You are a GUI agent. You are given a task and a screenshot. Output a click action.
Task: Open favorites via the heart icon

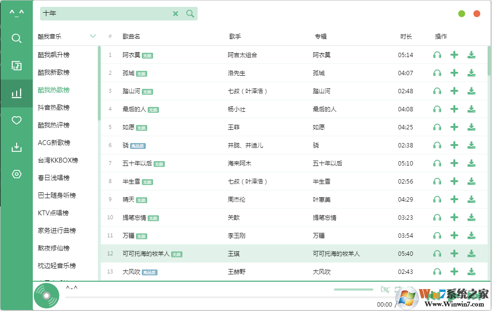(x=16, y=120)
